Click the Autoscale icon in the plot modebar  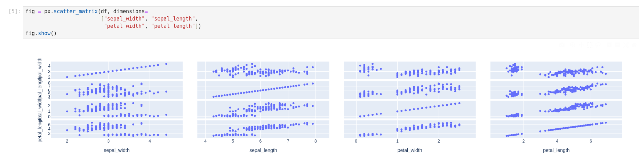(626, 45)
